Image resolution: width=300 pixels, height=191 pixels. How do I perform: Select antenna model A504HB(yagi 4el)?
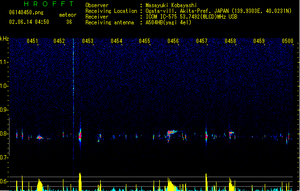pos(168,22)
